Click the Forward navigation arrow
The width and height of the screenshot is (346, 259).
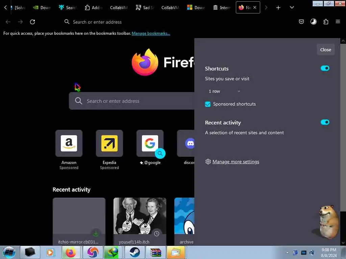coord(20,22)
